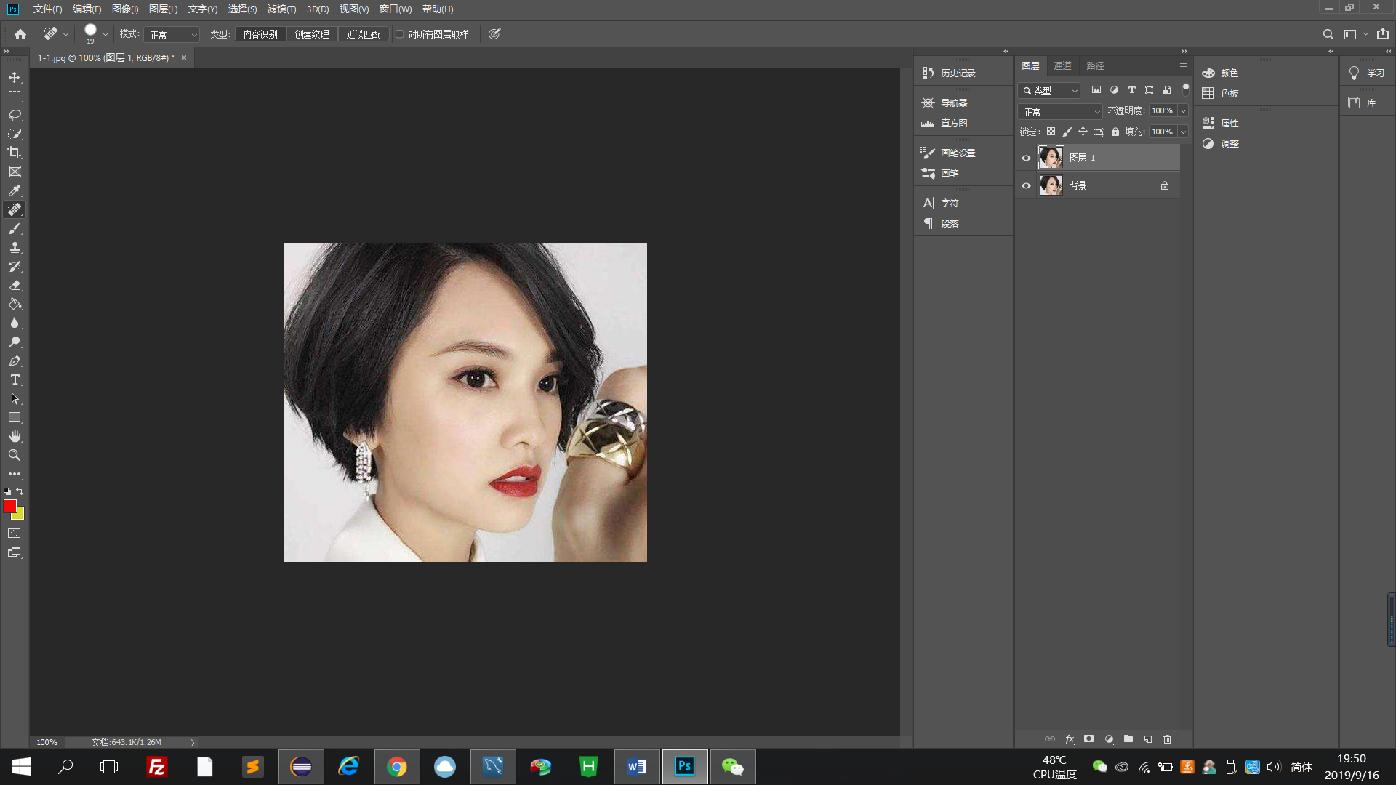Expand the layer blend mode 正常 dropdown
This screenshot has width=1396, height=785.
(x=1060, y=111)
